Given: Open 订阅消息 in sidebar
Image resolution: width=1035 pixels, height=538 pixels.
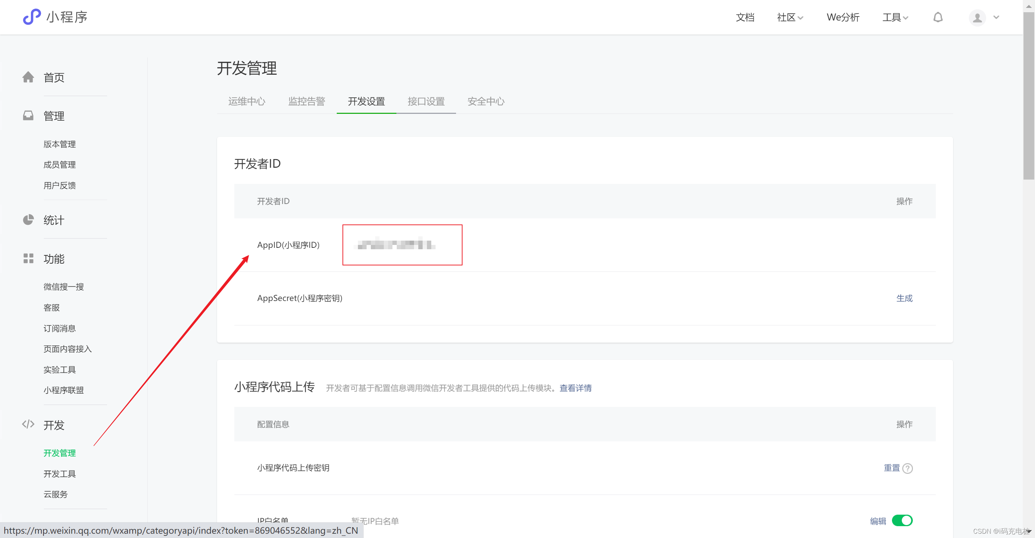Looking at the screenshot, I should 59,328.
